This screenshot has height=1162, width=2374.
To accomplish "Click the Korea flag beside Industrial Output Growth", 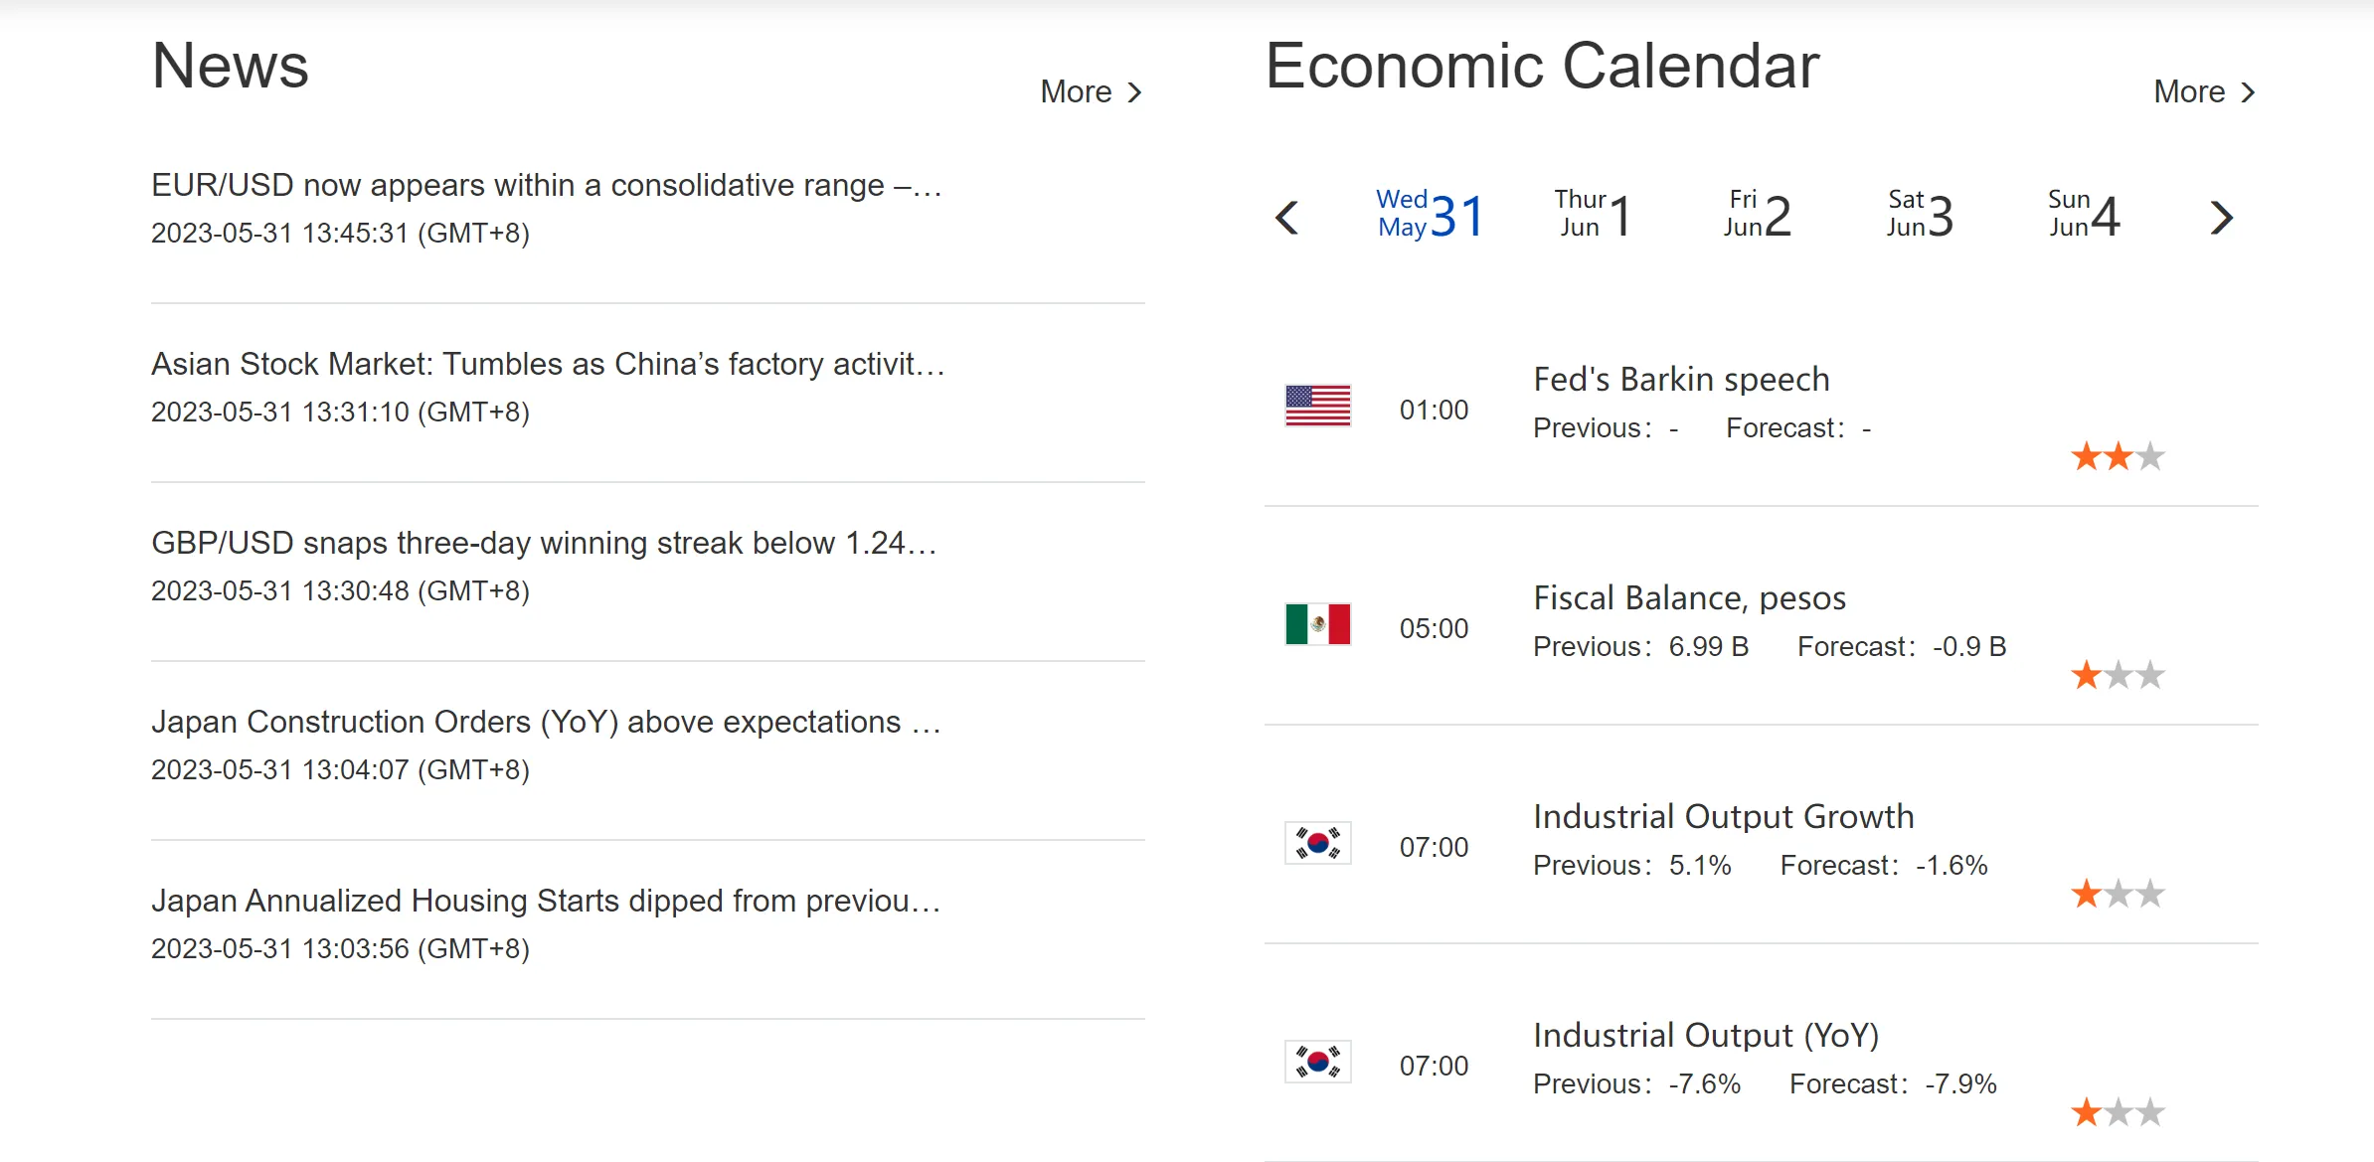I will (x=1317, y=843).
